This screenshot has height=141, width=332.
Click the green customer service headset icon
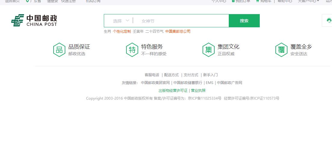(329, 20)
